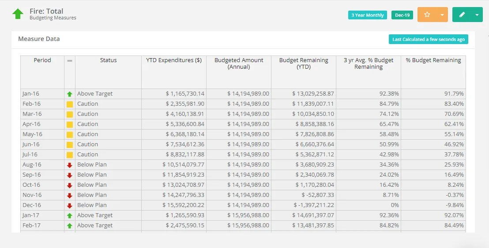Click the red down arrow for Aug-16

tap(69, 165)
